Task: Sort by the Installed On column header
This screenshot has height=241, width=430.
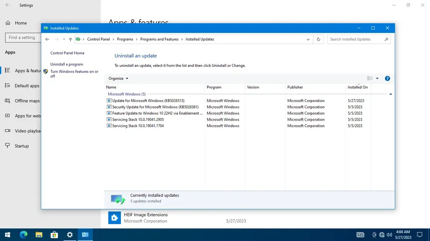Action: [x=357, y=87]
